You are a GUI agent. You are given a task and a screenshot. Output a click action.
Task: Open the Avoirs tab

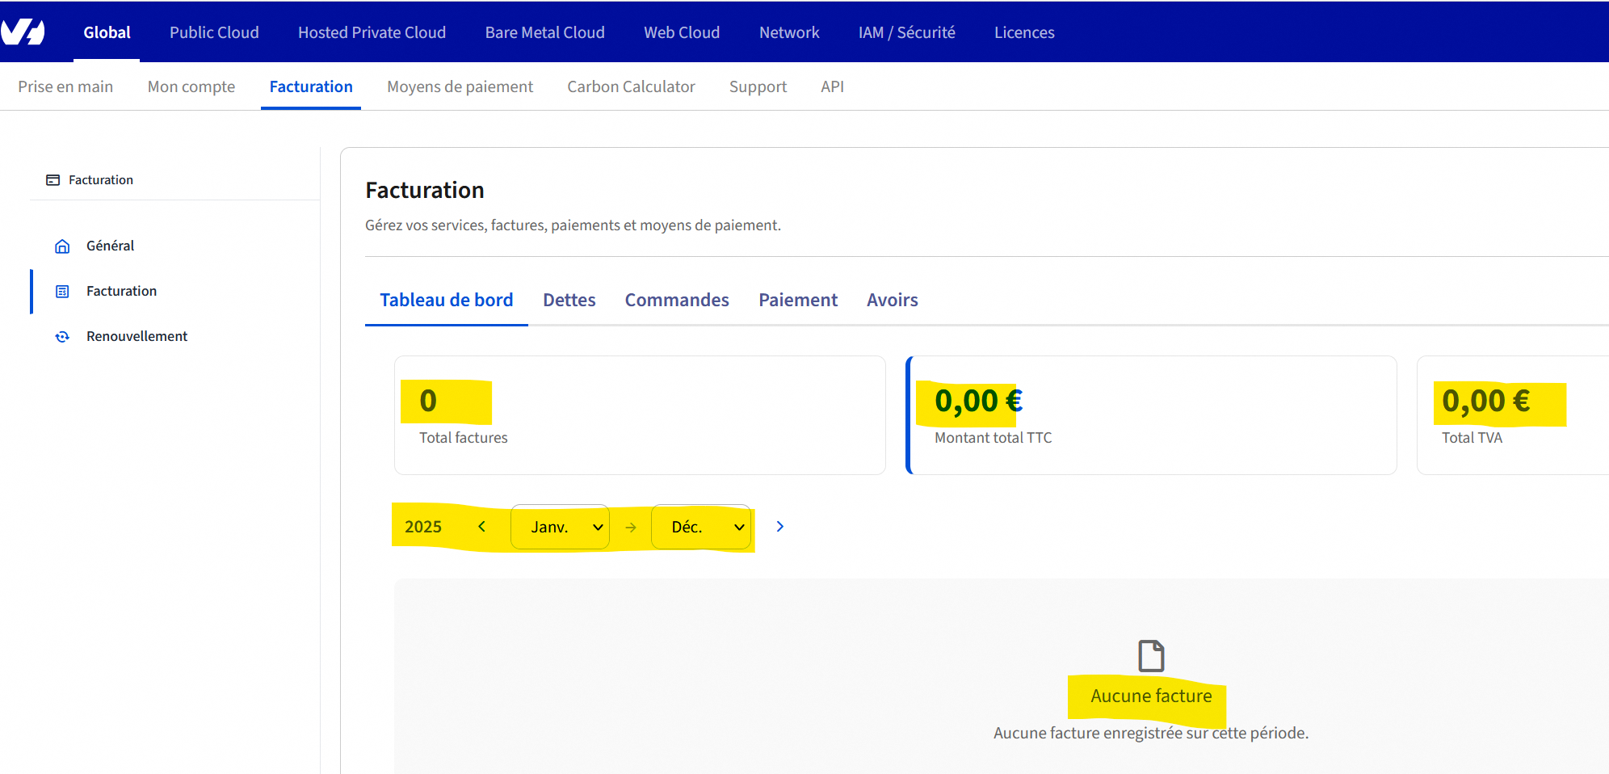tap(892, 301)
